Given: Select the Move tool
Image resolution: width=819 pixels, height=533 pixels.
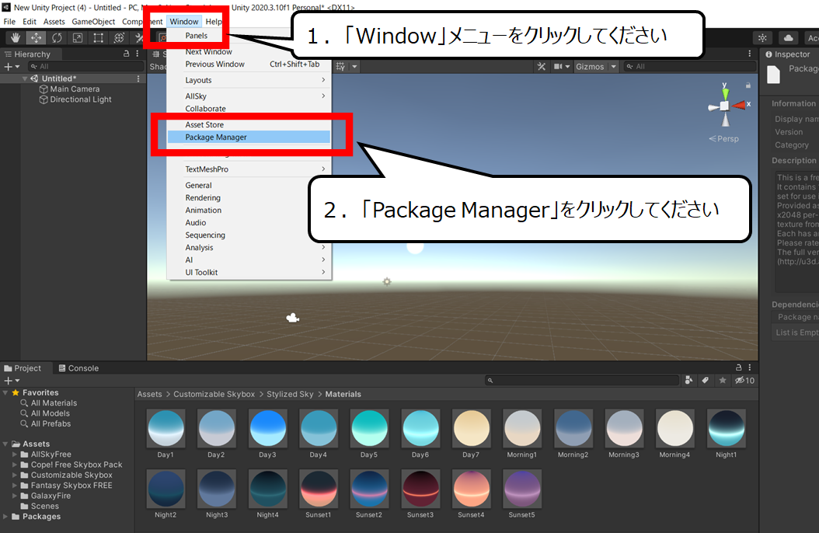Looking at the screenshot, I should click(x=36, y=37).
